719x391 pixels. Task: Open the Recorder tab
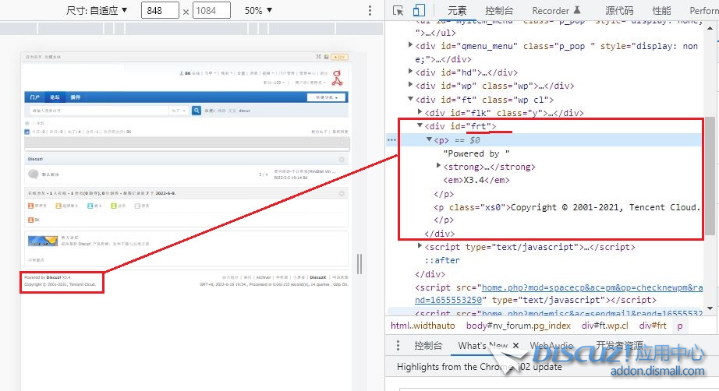556,11
